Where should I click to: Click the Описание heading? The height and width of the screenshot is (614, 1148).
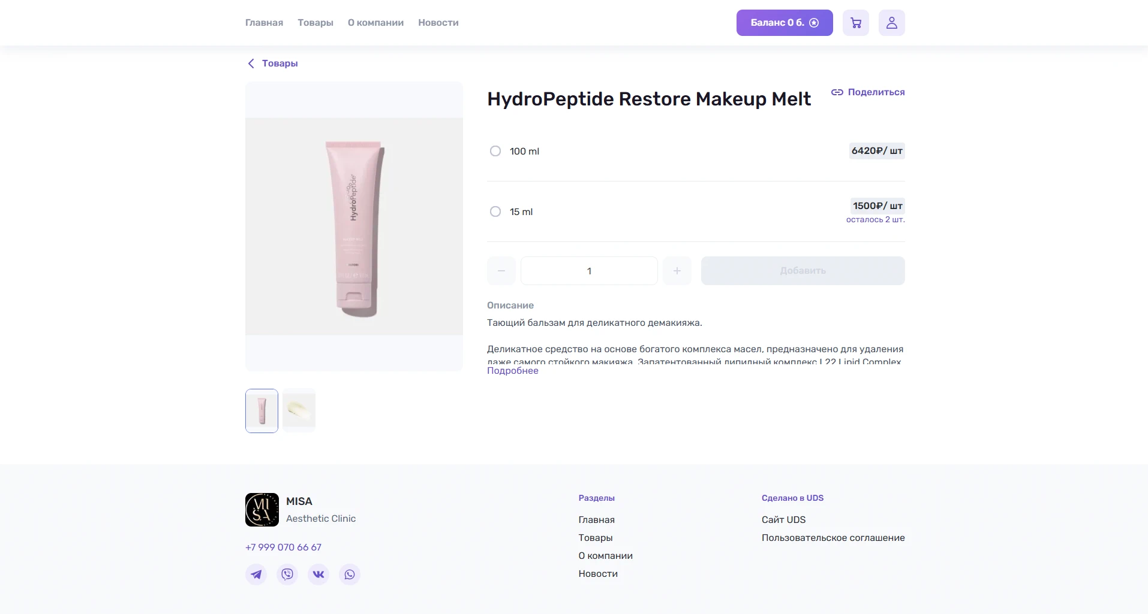[510, 306]
